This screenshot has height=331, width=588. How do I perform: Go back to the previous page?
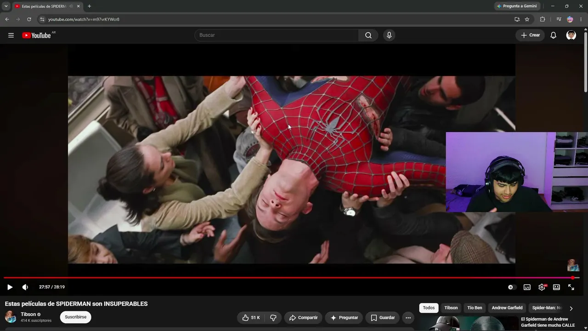7,19
